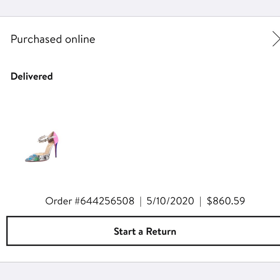The height and width of the screenshot is (280, 280).
Task: Click the first separator bar after order number
Action: click(x=141, y=201)
